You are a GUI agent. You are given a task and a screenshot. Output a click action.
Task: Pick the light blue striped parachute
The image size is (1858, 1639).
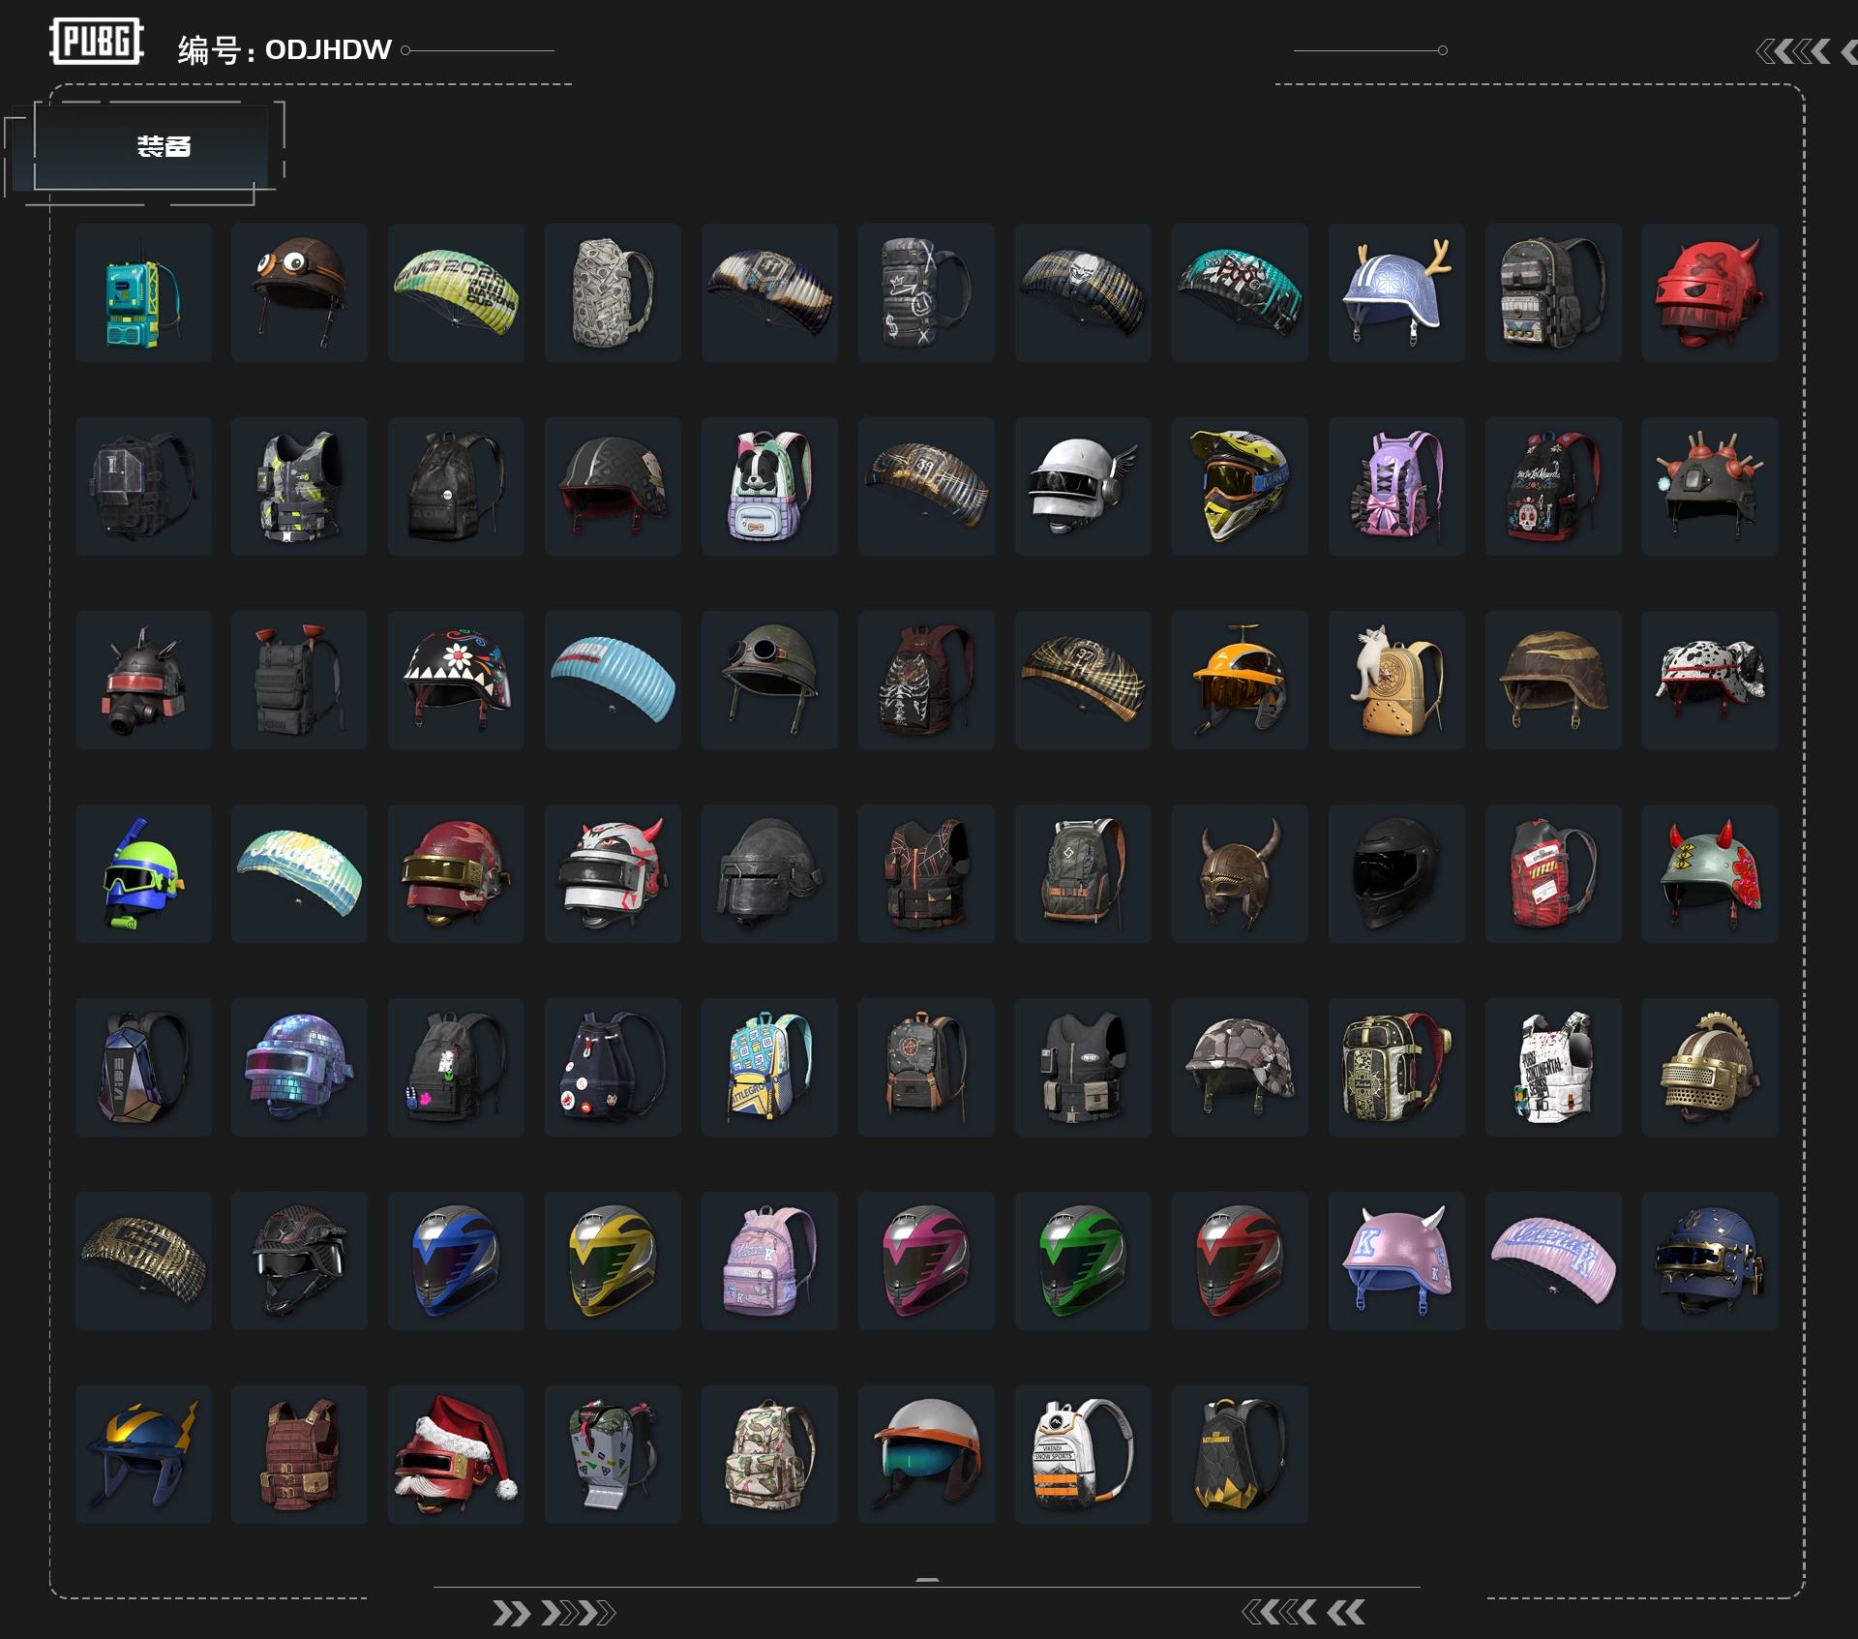pos(614,680)
